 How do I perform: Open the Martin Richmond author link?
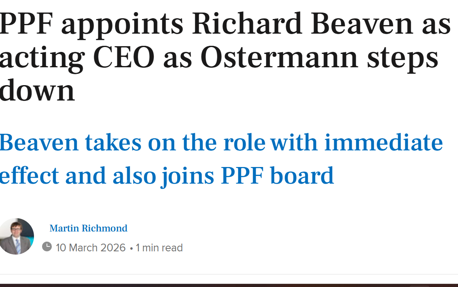(88, 228)
